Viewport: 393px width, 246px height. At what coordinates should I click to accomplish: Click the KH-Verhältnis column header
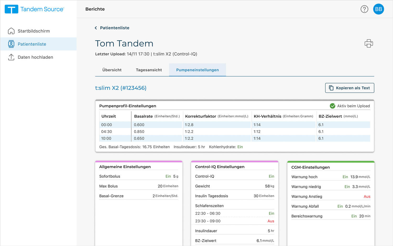pyautogui.click(x=283, y=116)
